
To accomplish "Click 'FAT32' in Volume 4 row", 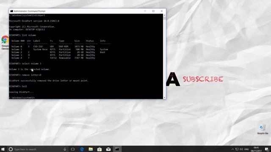I will point(53,58).
